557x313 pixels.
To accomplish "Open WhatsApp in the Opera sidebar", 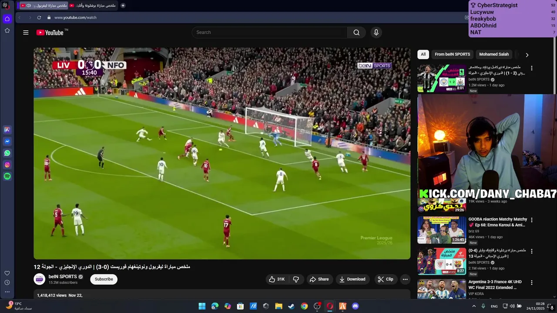I will click(x=7, y=153).
